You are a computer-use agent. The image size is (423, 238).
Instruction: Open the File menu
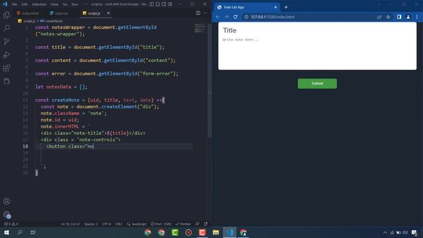coord(15,5)
